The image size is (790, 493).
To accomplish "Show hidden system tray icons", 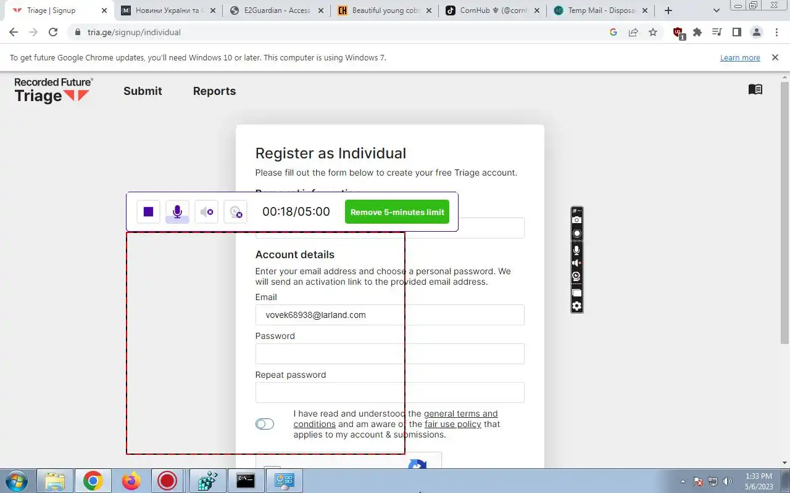I will (683, 481).
